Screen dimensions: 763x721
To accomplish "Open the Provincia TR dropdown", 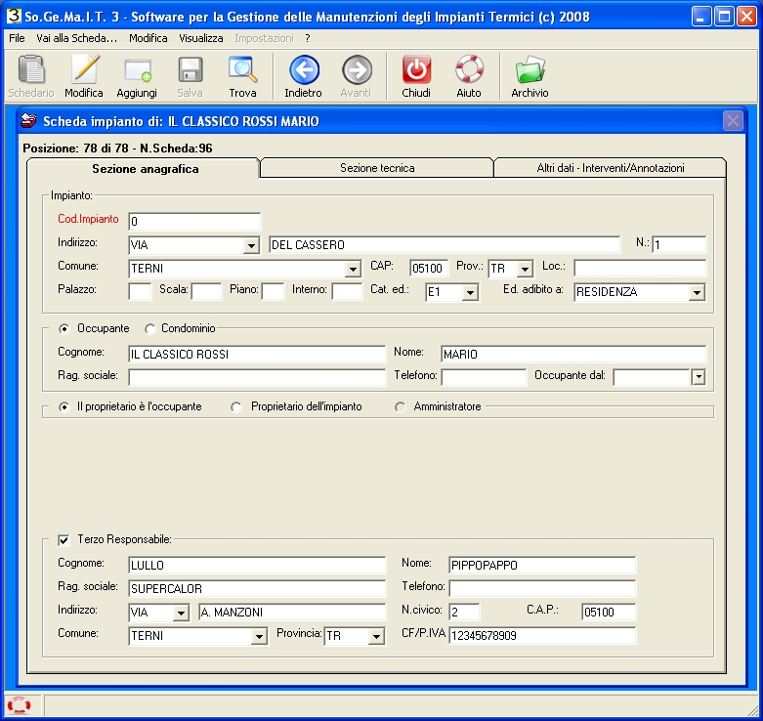I will 376,636.
